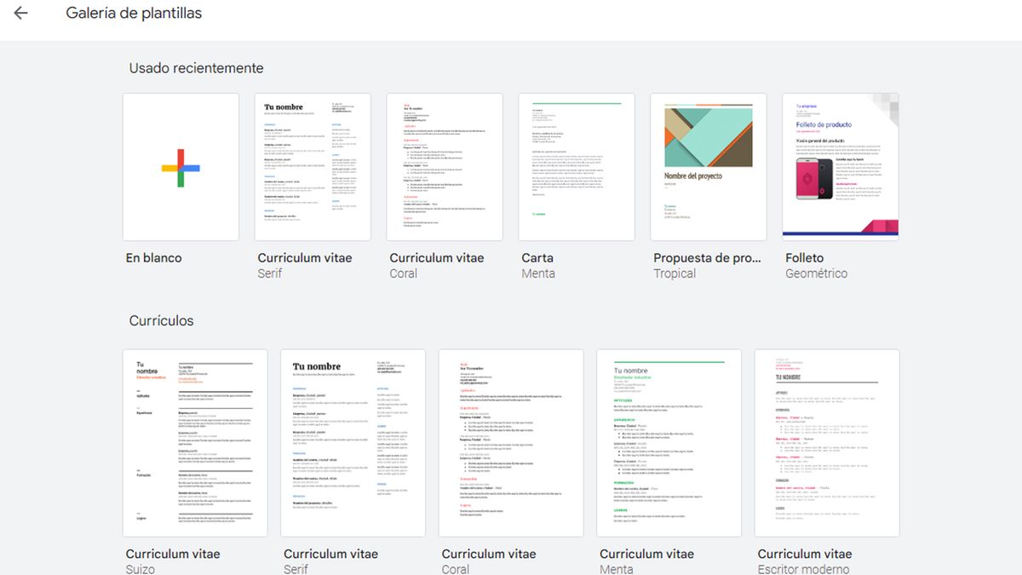Select the Menta resume template
The width and height of the screenshot is (1022, 575).
tap(669, 441)
